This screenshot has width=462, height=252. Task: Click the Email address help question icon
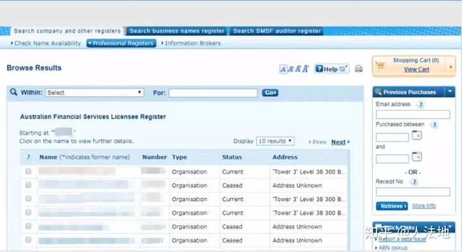(421, 105)
